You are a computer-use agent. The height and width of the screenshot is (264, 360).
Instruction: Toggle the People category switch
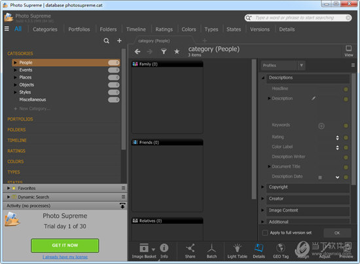pos(114,62)
